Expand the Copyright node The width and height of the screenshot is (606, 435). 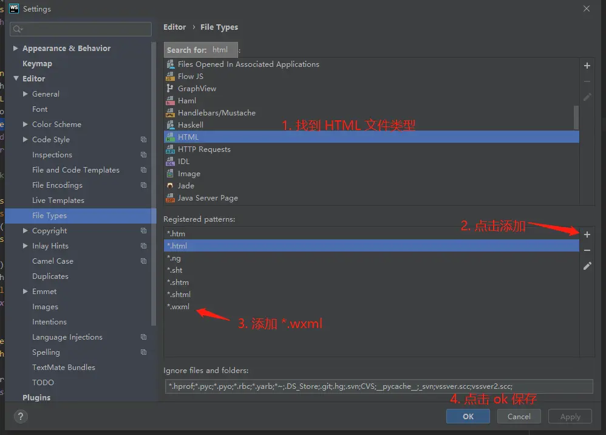tap(25, 230)
